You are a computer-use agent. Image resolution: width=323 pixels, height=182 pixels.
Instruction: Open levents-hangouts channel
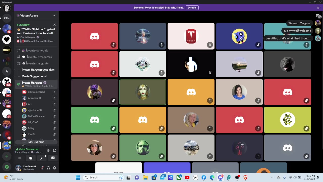click(x=36, y=63)
